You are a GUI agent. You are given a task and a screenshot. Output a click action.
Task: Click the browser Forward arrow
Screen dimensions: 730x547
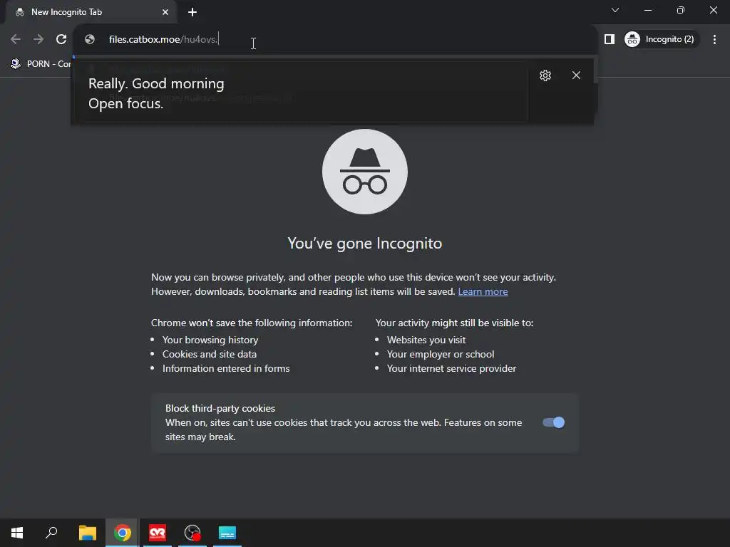click(38, 40)
